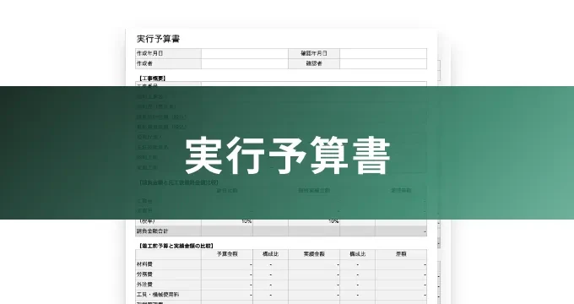Click the 差額 cell in 請負金額合計 row
The image size is (574, 304).
pyautogui.click(x=401, y=231)
